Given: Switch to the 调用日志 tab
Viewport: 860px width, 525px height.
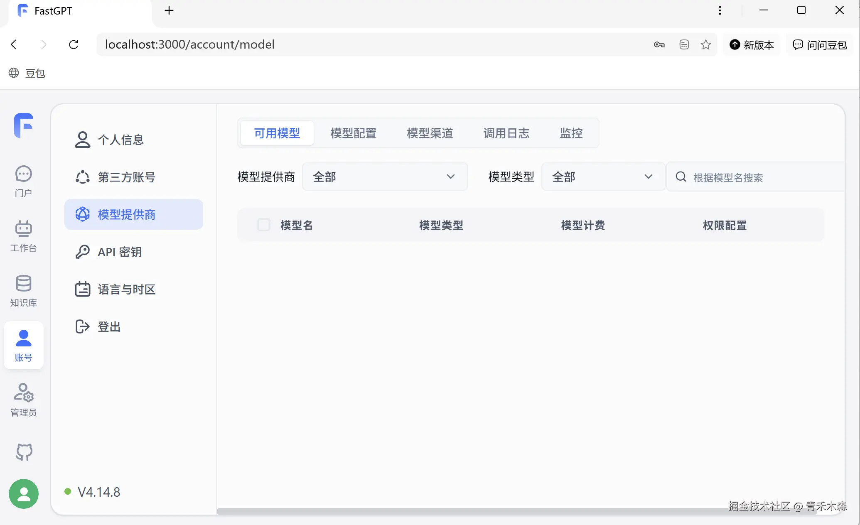Looking at the screenshot, I should point(506,133).
